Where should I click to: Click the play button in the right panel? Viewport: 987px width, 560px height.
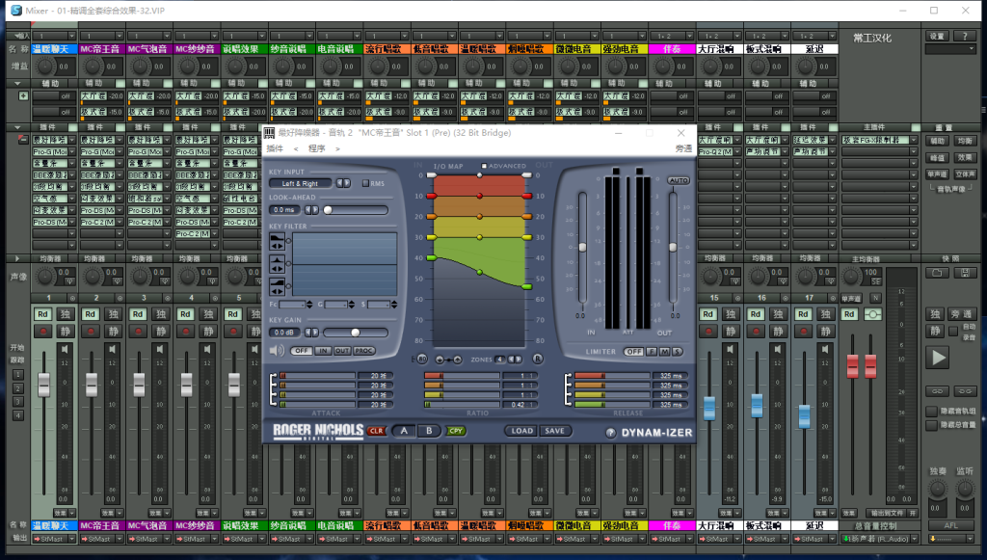click(937, 358)
